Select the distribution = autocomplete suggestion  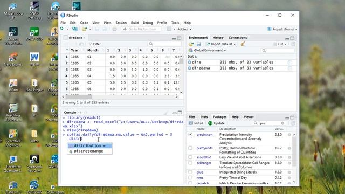click(x=90, y=145)
